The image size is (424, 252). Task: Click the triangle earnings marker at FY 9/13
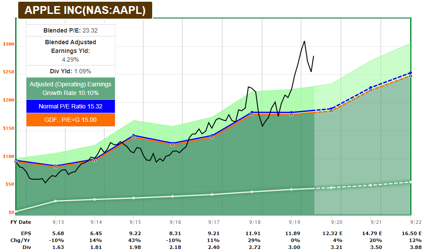click(55, 167)
